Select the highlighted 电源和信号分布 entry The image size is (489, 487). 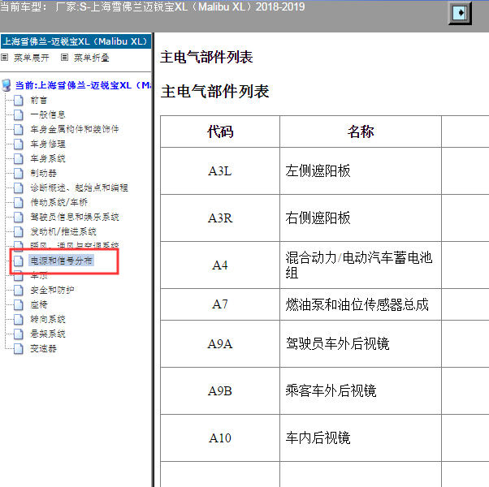[x=61, y=261]
